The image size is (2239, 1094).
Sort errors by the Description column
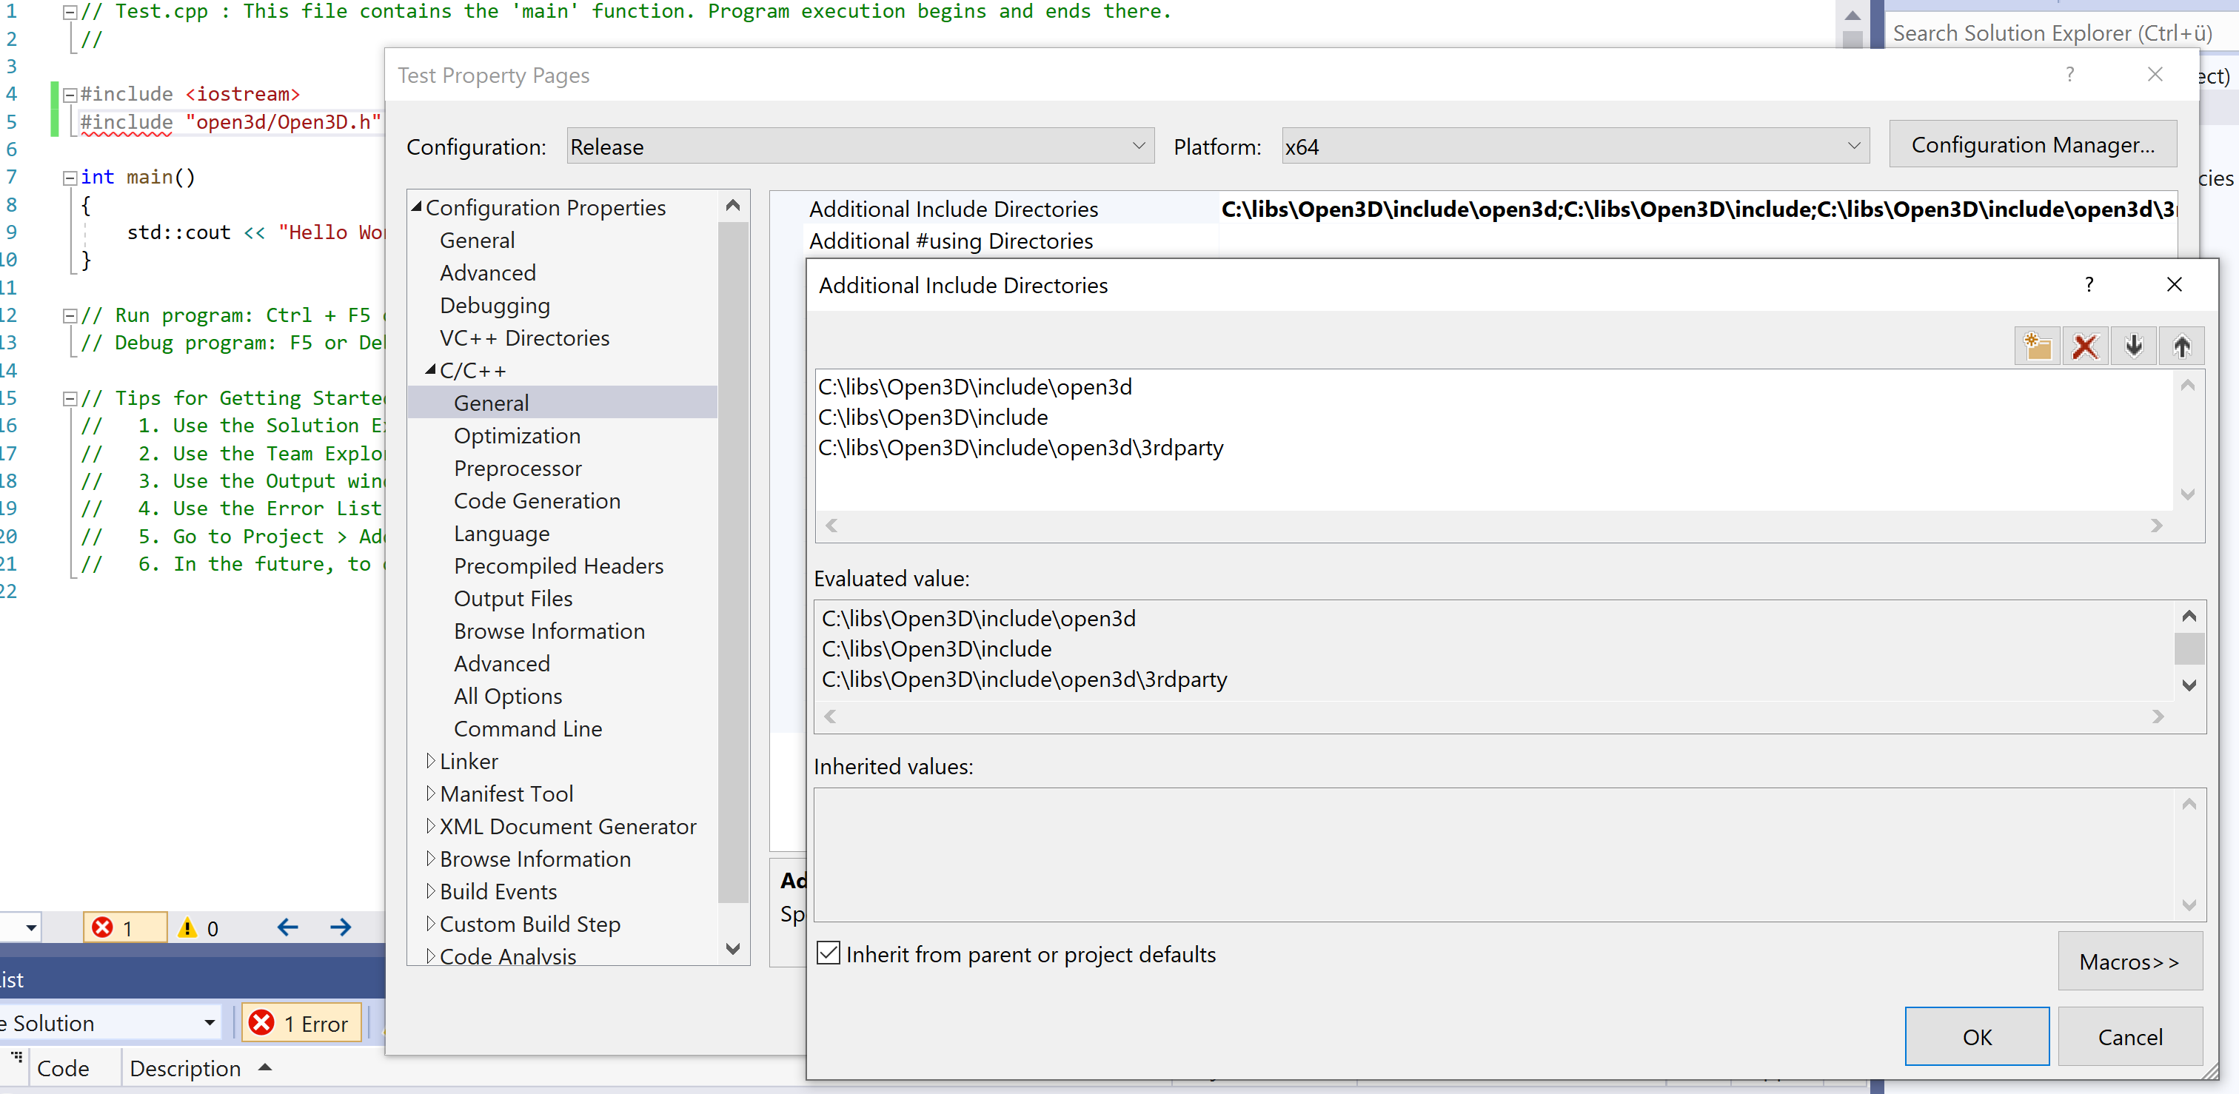185,1067
